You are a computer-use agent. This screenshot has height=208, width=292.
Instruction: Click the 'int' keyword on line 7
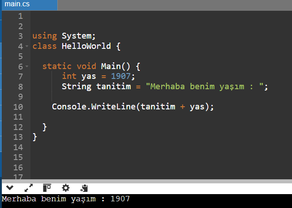(69, 76)
